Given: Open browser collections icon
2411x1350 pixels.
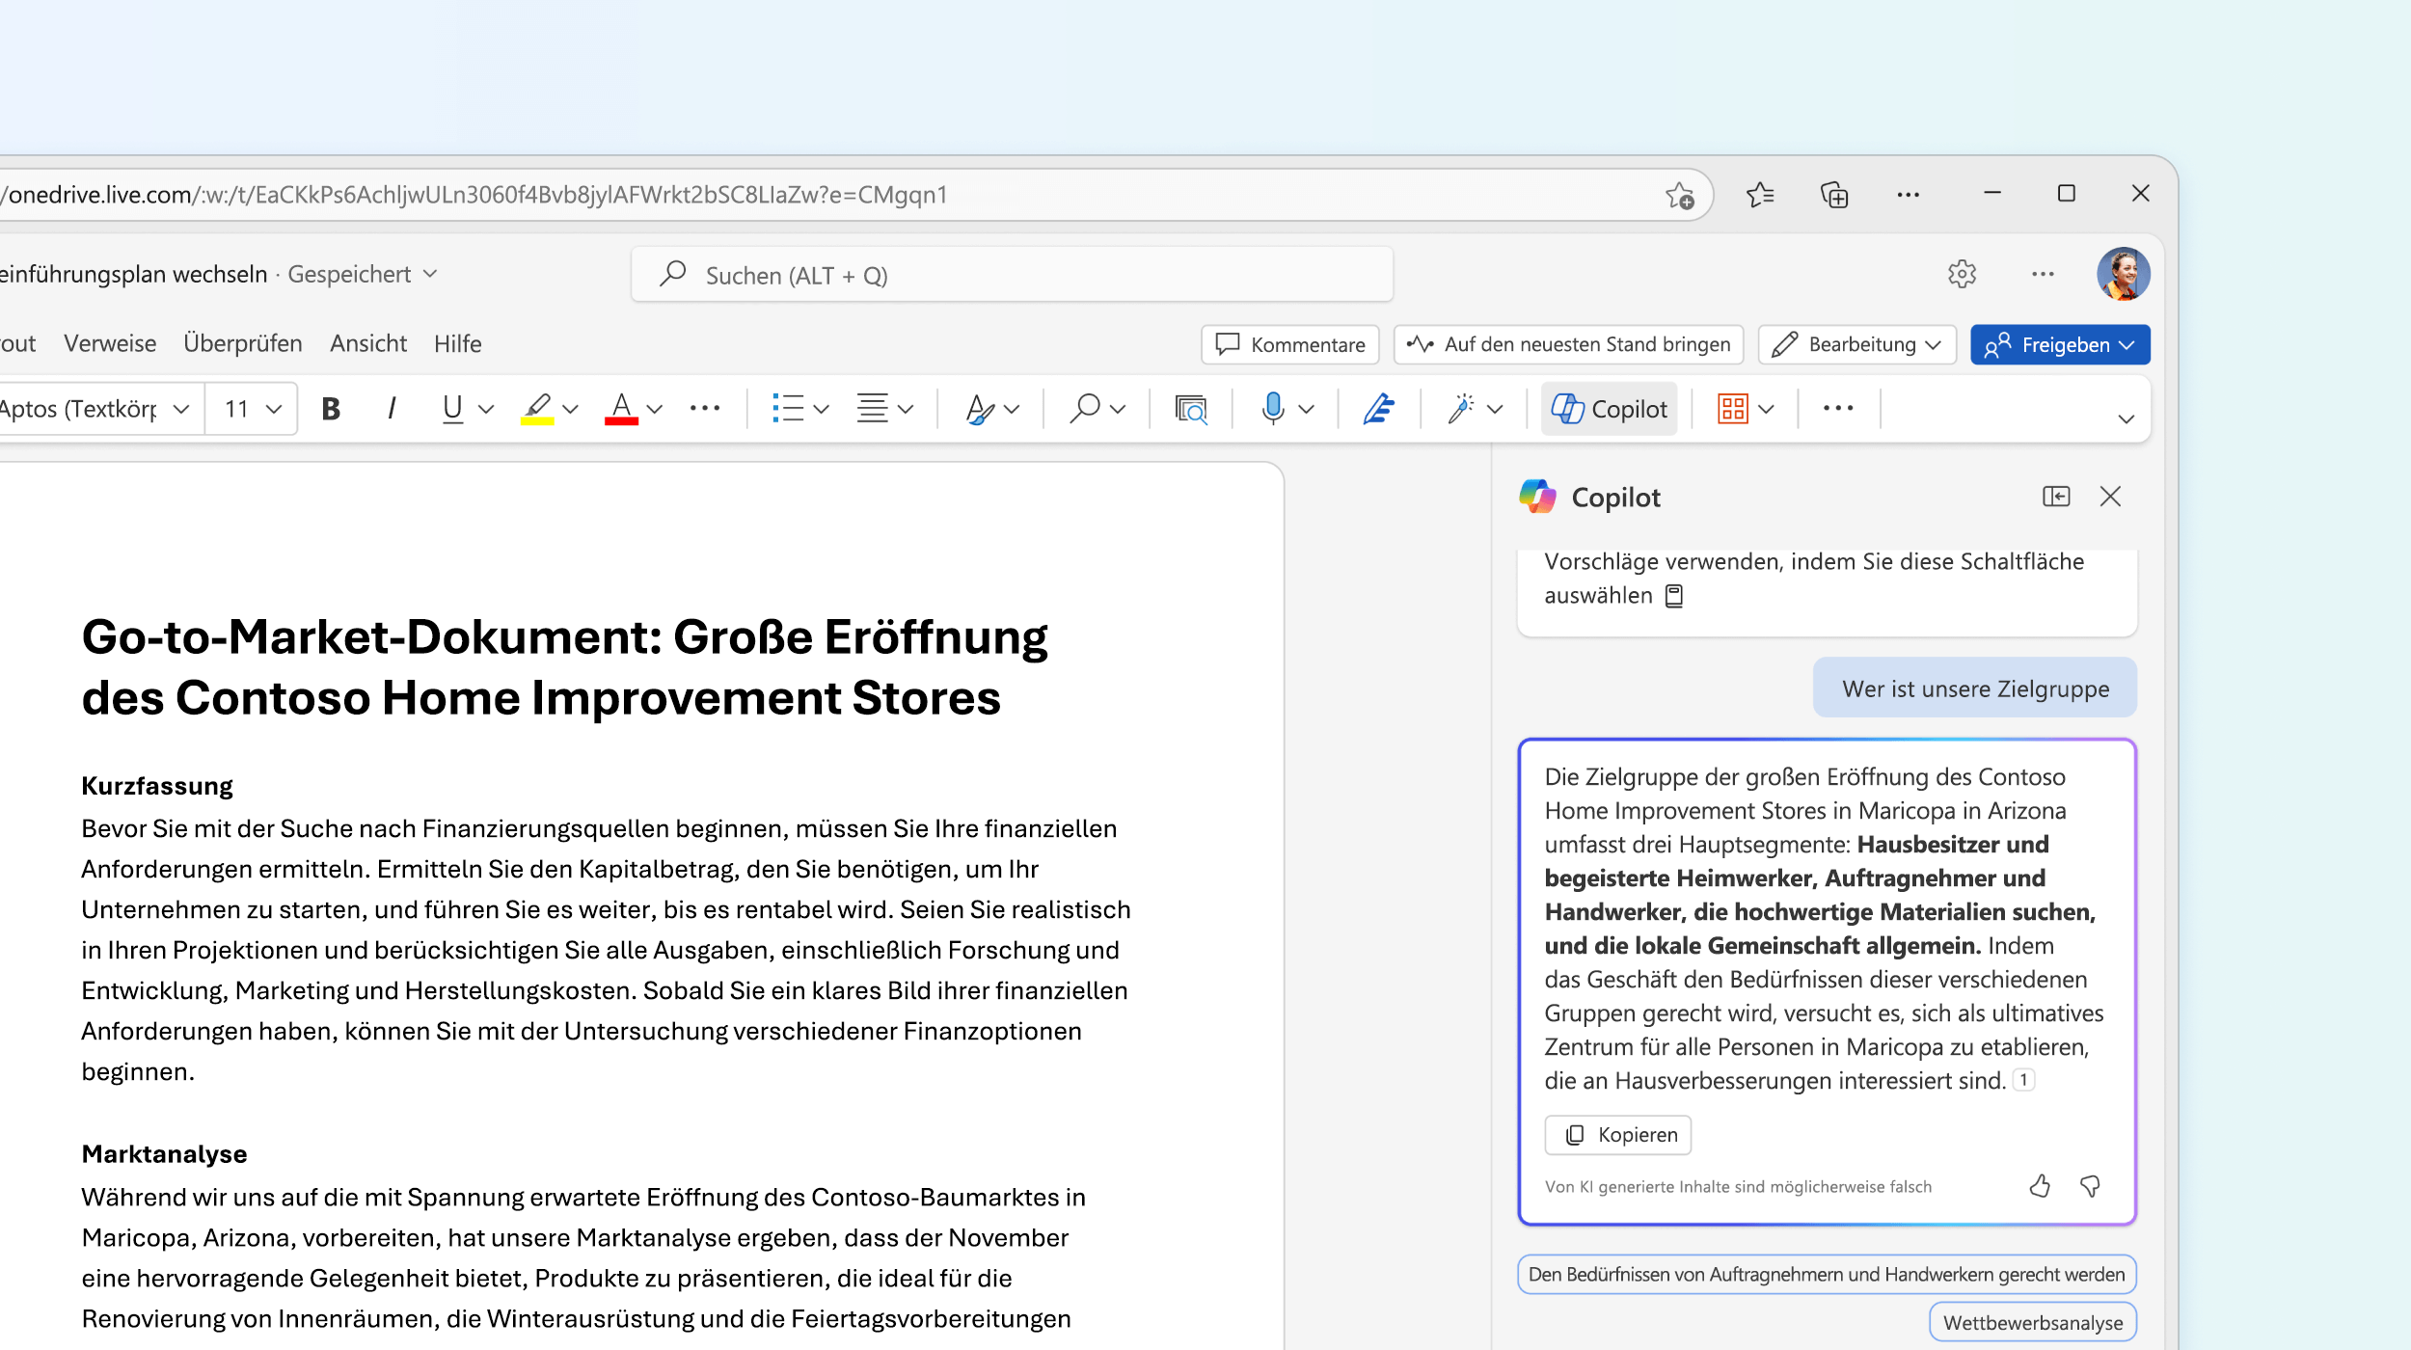Looking at the screenshot, I should 1834,195.
